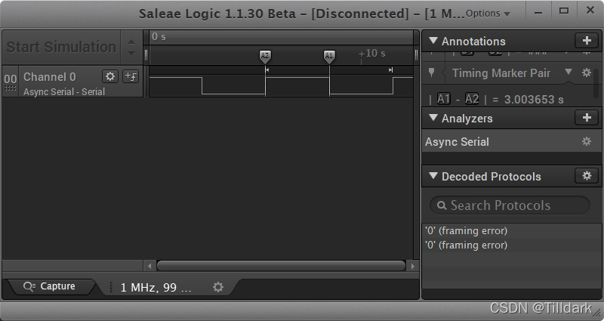Select the A2 timing marker flag

point(265,56)
